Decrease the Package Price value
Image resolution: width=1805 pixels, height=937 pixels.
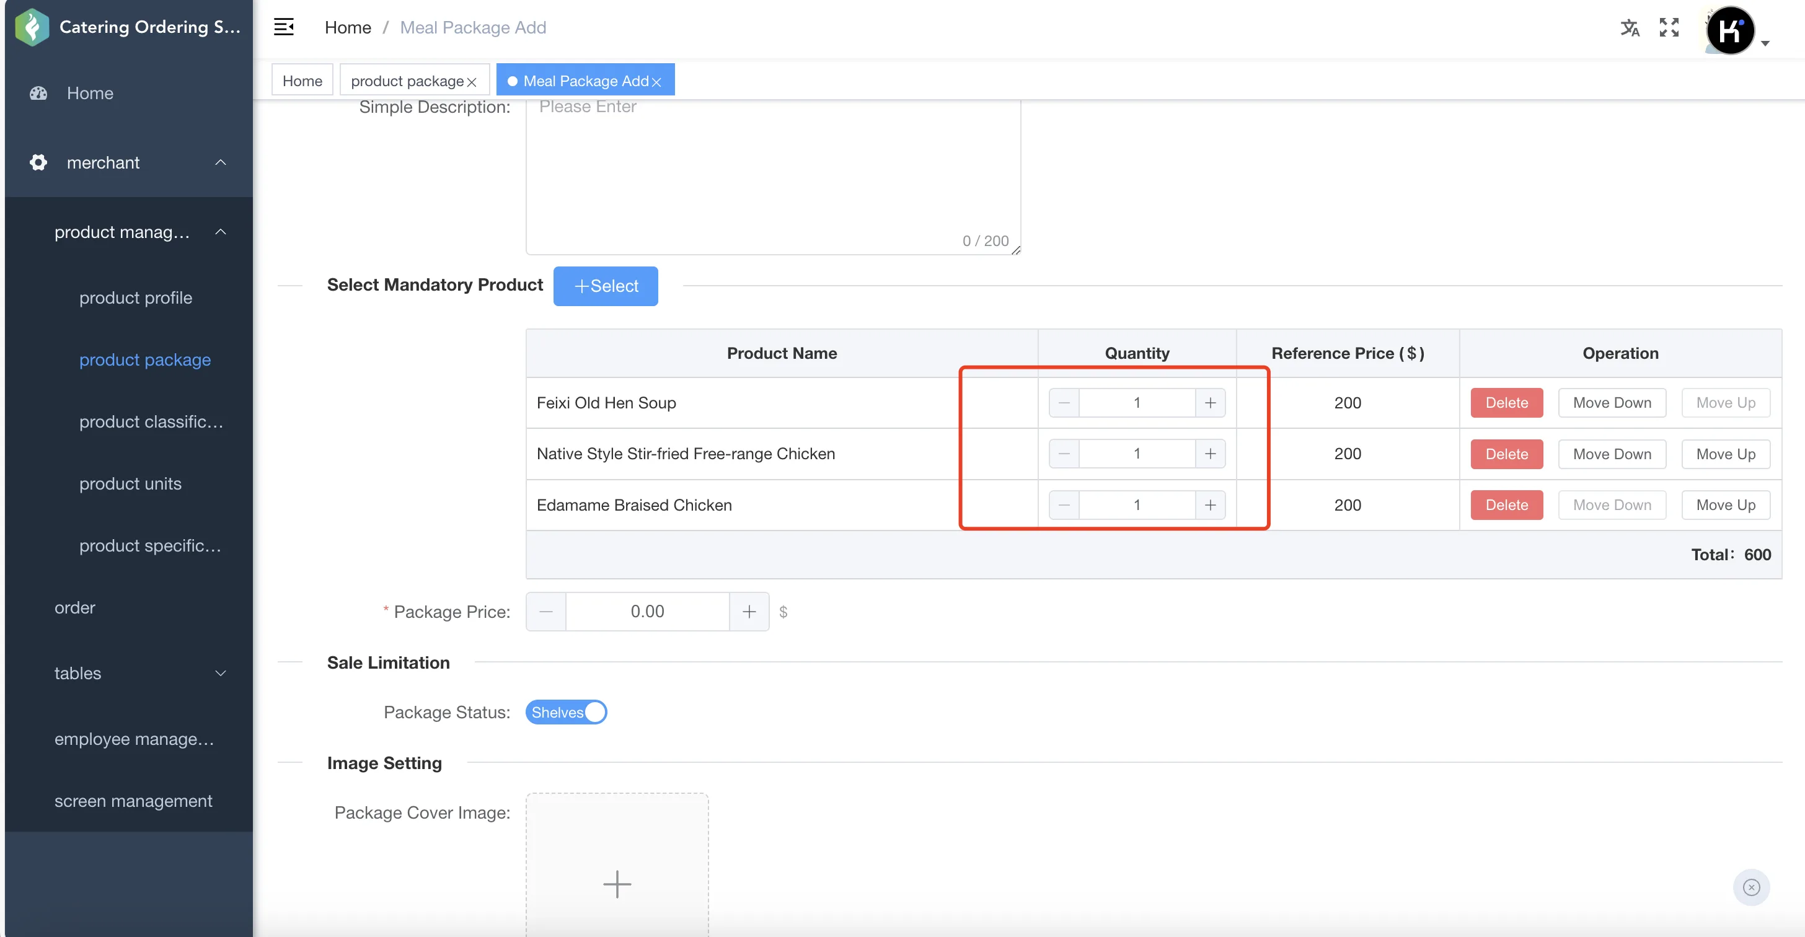point(546,612)
